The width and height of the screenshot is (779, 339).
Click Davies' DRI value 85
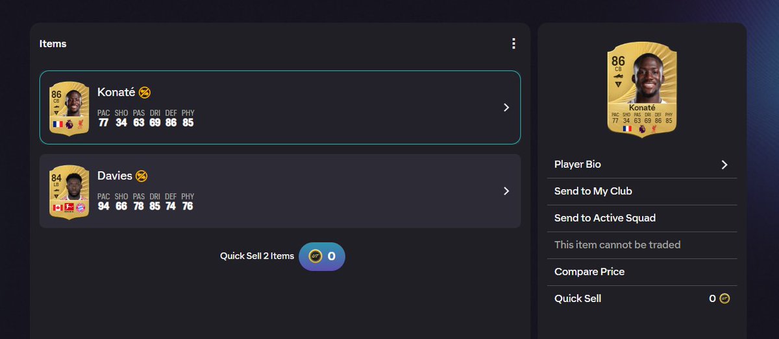(154, 206)
